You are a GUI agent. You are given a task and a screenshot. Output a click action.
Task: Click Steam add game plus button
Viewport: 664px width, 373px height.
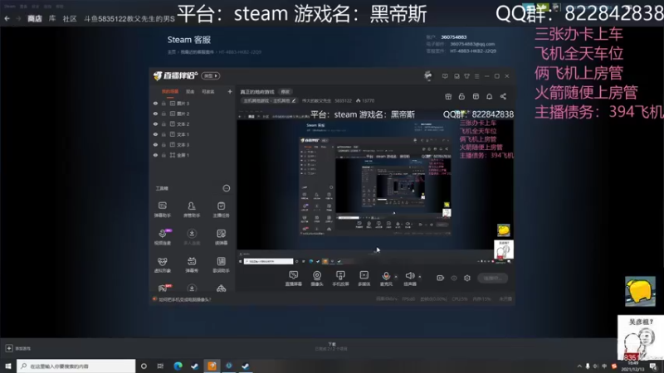(9, 348)
